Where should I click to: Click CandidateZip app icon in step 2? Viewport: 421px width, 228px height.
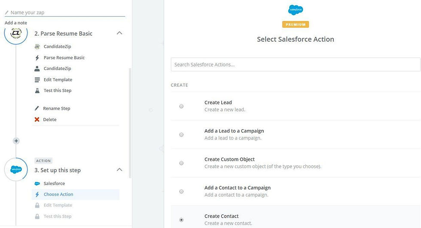(x=37, y=46)
